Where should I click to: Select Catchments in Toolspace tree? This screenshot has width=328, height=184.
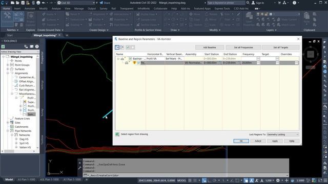tap(22, 127)
